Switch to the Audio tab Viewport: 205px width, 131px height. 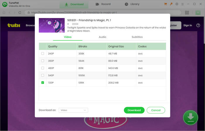pos(102,37)
